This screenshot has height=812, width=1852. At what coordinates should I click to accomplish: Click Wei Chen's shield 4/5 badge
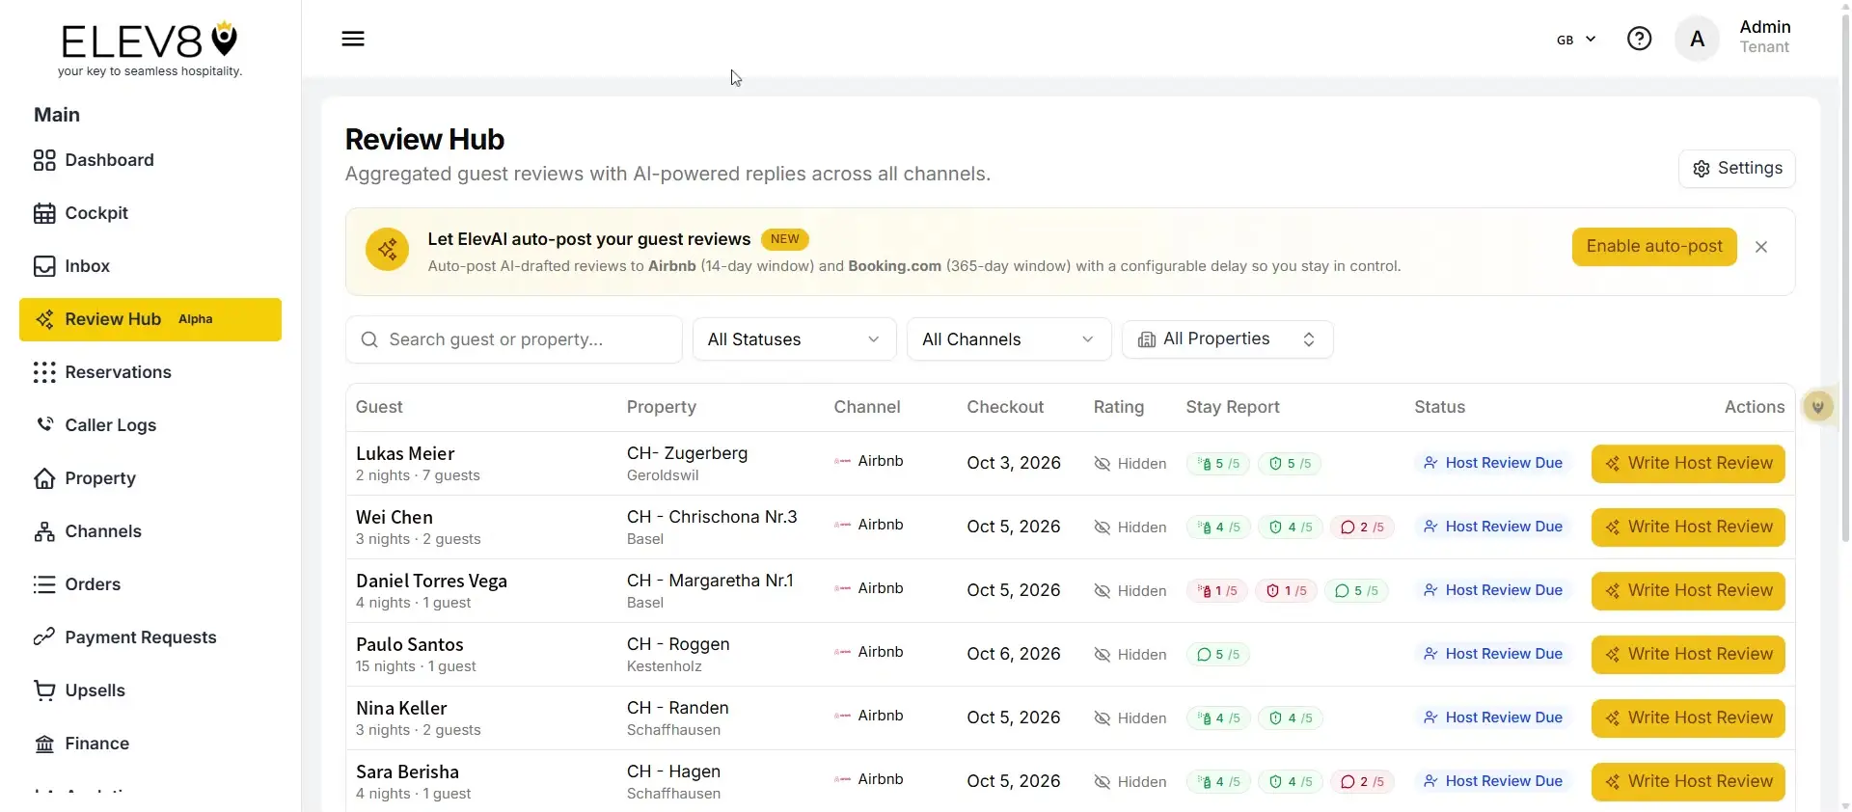click(1291, 528)
